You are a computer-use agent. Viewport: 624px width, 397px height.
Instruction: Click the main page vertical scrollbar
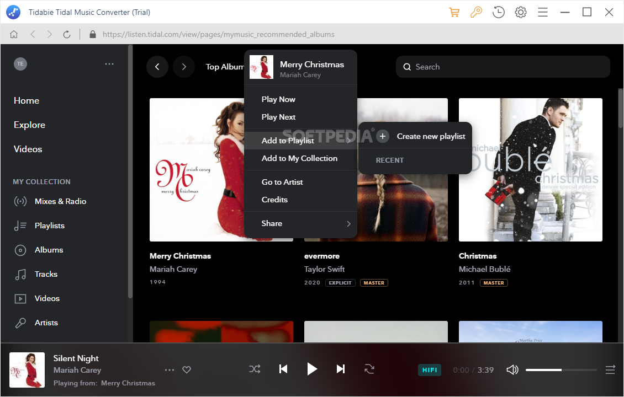621,108
